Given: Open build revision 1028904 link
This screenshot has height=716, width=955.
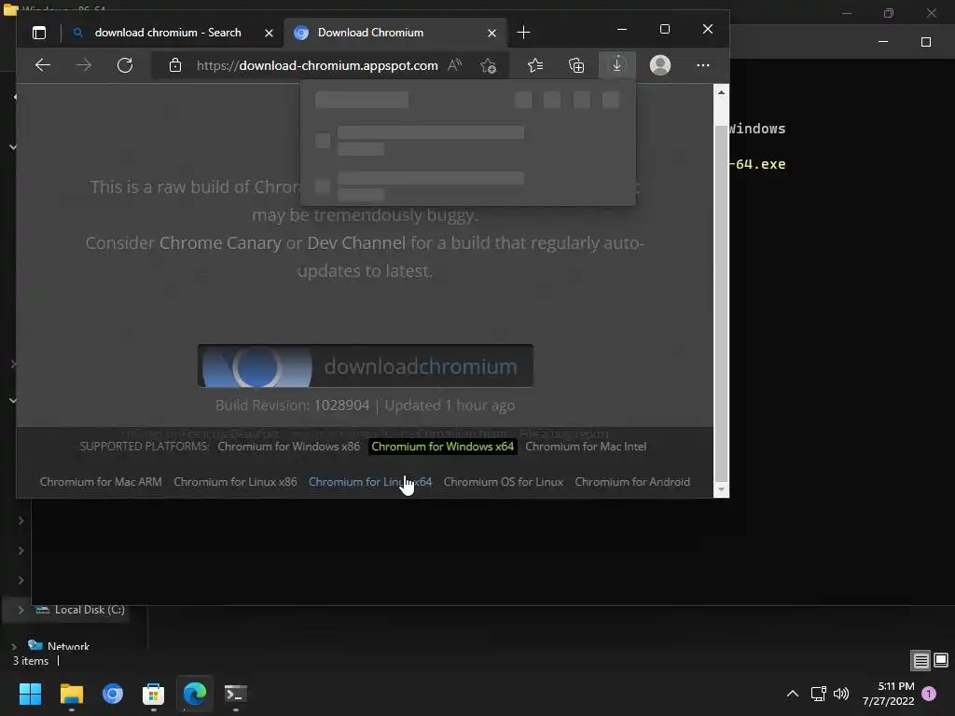Looking at the screenshot, I should point(341,406).
